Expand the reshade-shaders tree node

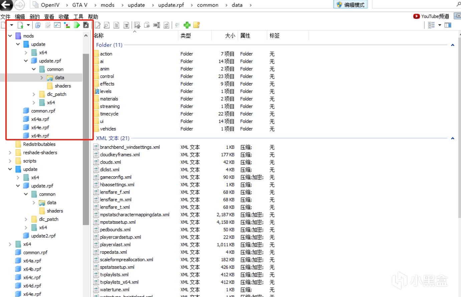tap(10, 153)
